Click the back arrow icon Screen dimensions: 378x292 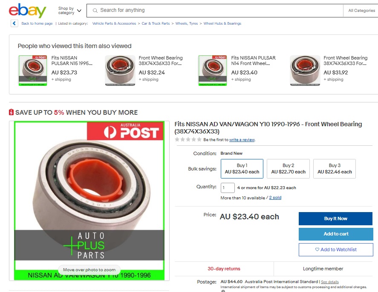(x=14, y=23)
